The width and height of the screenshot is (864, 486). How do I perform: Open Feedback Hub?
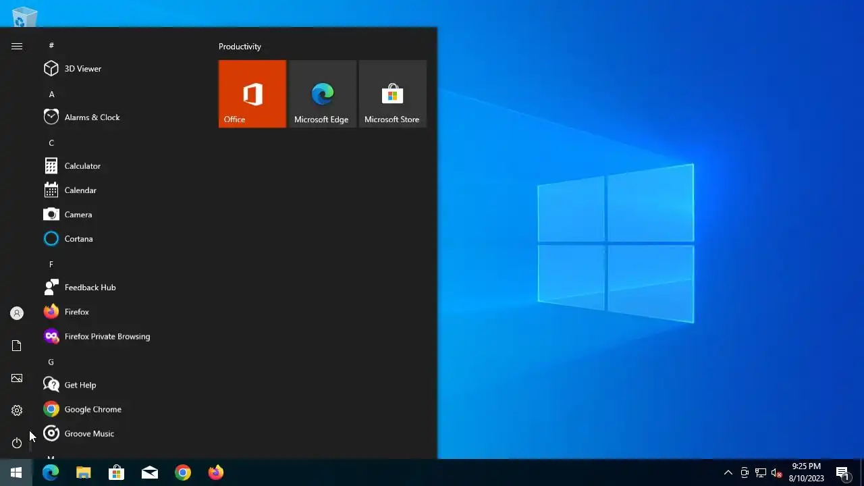tap(122, 288)
